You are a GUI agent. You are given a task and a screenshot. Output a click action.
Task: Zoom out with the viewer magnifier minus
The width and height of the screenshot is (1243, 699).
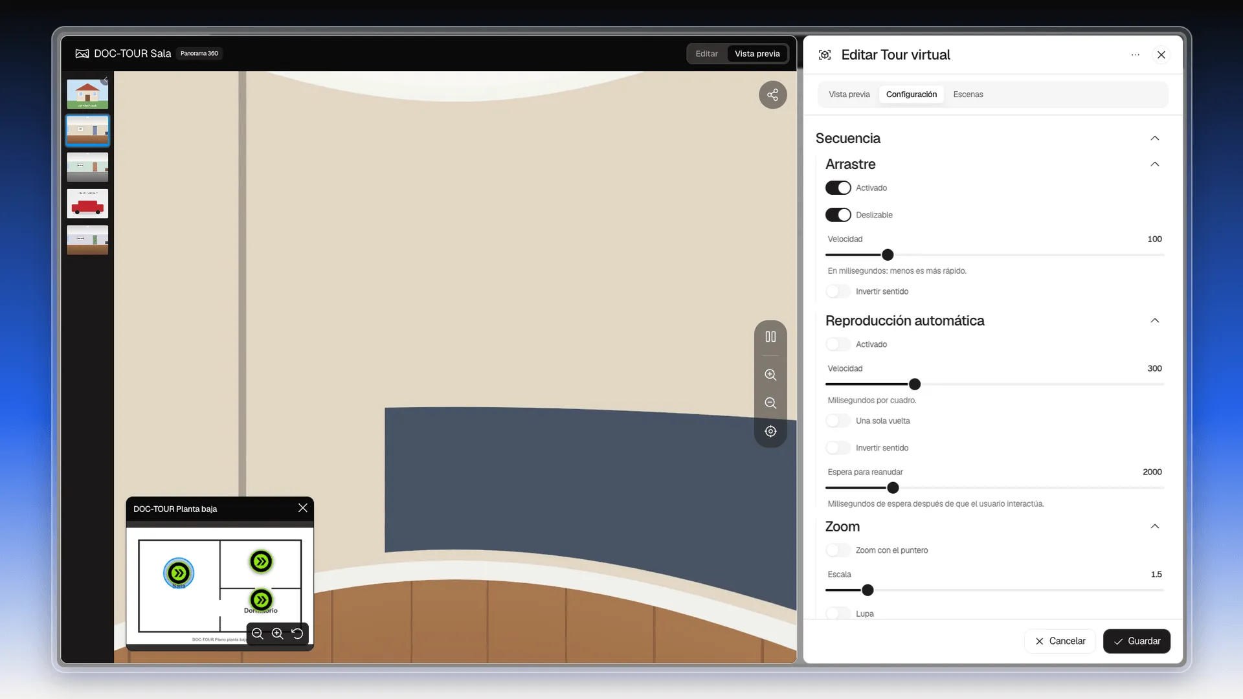click(x=770, y=403)
